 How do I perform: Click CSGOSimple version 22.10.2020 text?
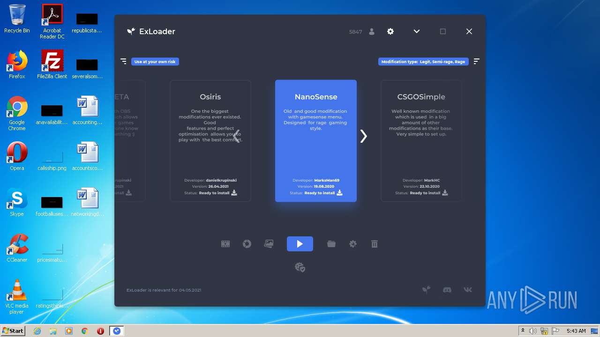[429, 186]
